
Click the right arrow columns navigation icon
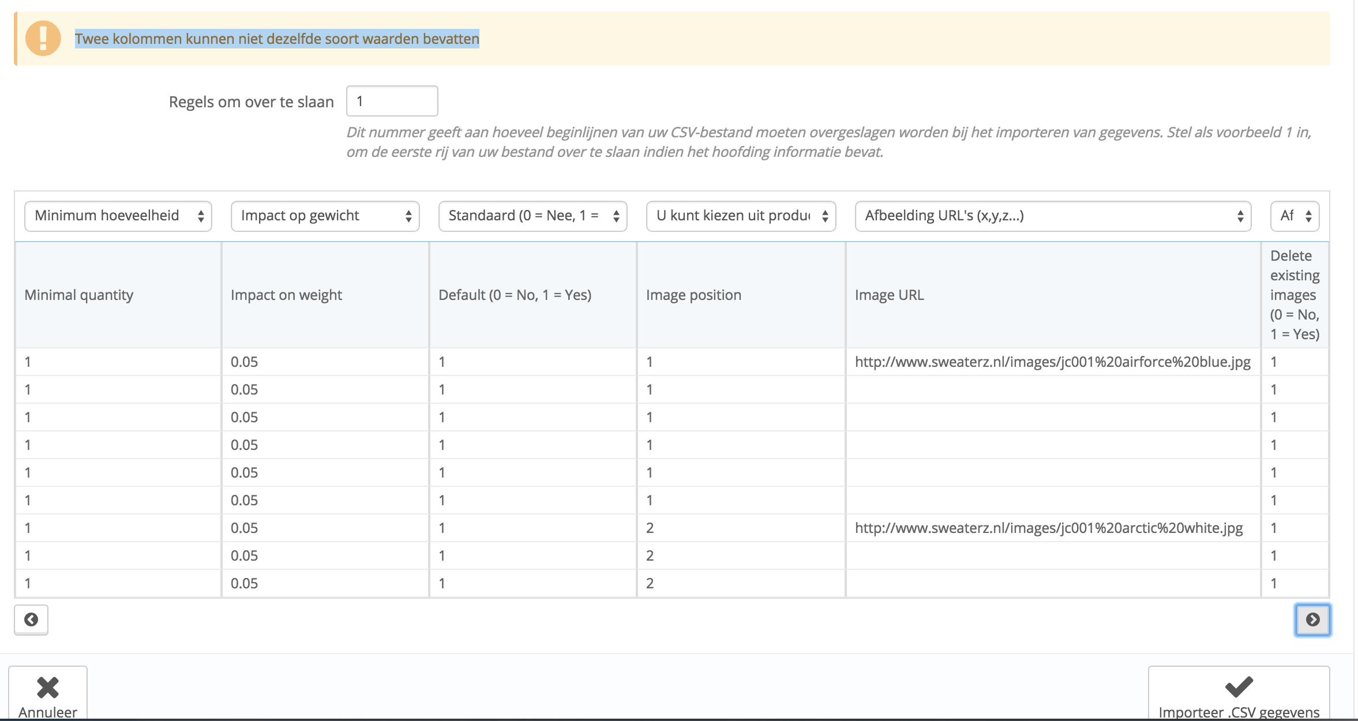[x=1312, y=619]
